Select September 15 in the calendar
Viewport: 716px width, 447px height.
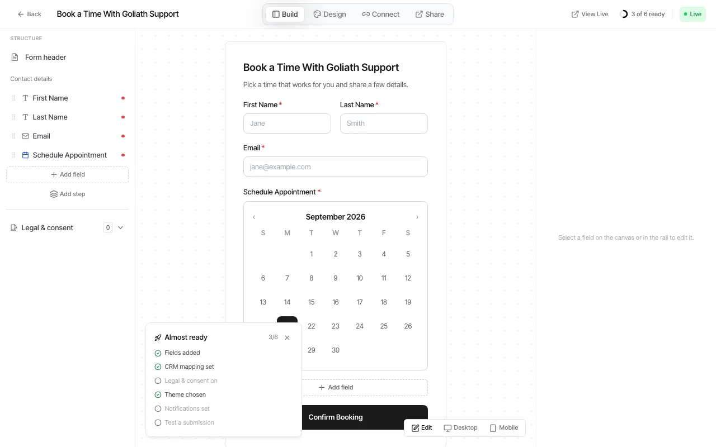pos(312,302)
